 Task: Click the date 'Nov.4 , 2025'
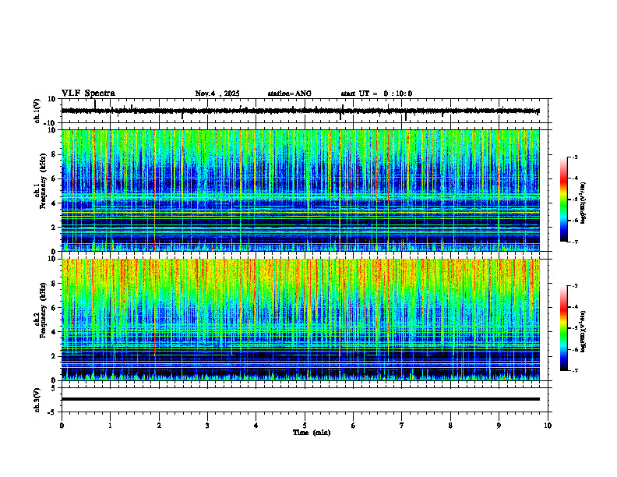pos(217,94)
